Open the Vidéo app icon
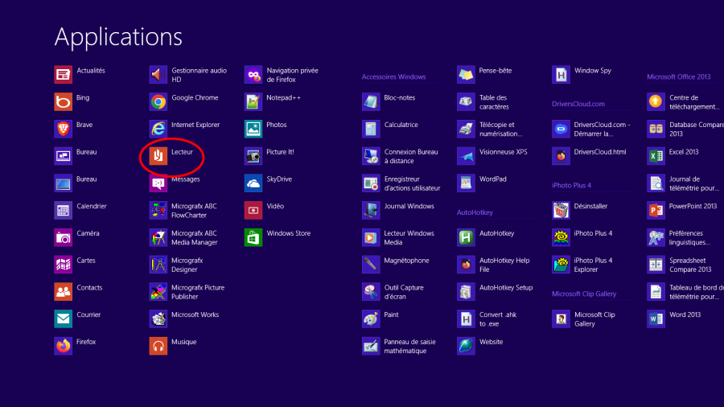This screenshot has width=724, height=407. click(x=253, y=211)
